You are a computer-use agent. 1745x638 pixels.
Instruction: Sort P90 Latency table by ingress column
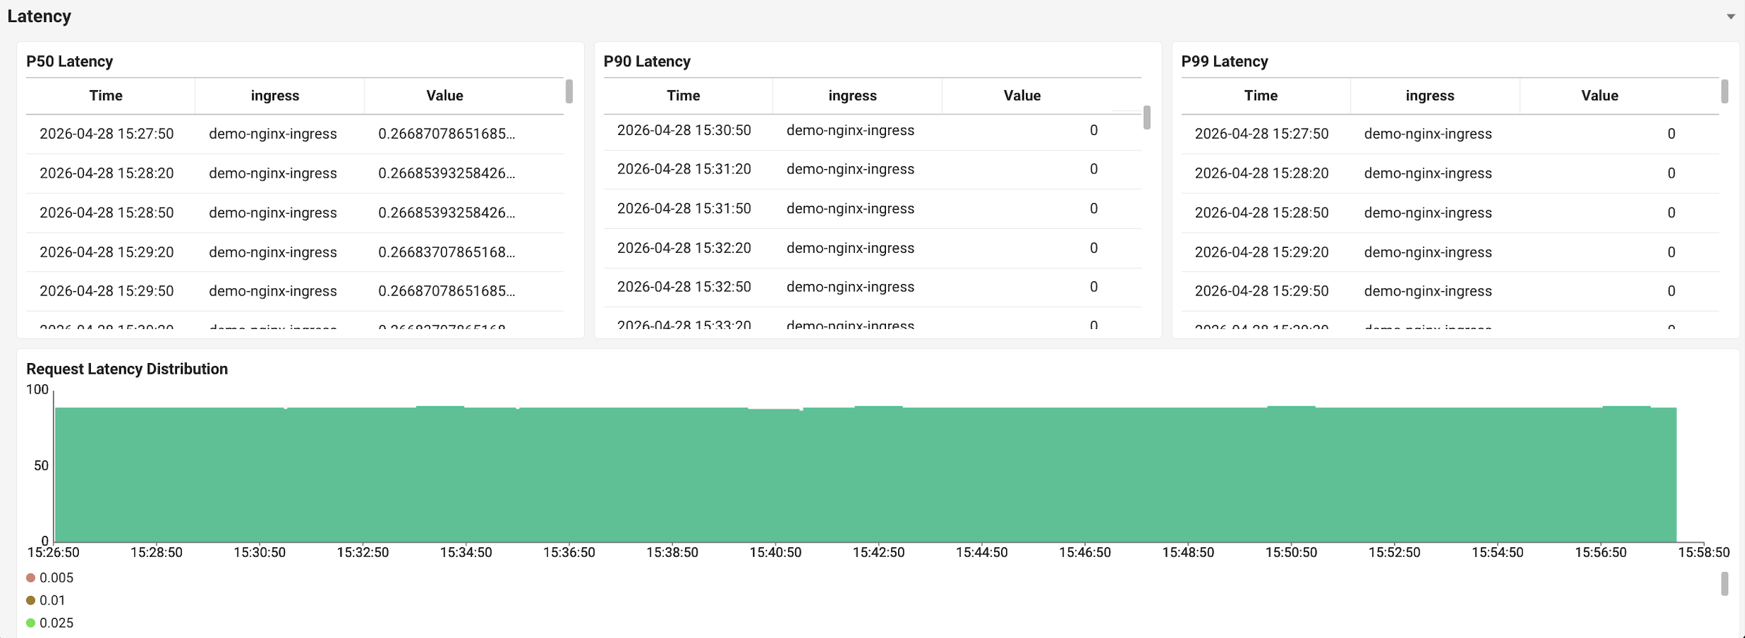coord(853,96)
